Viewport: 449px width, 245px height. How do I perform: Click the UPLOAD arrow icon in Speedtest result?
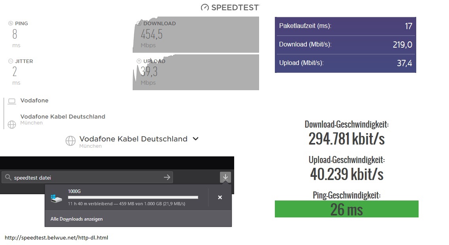tap(139, 61)
